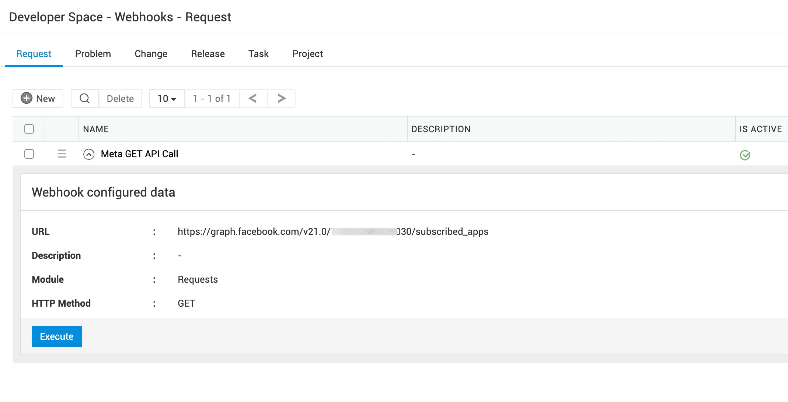Image resolution: width=788 pixels, height=402 pixels.
Task: Open the search magnifier icon
Action: coord(85,98)
